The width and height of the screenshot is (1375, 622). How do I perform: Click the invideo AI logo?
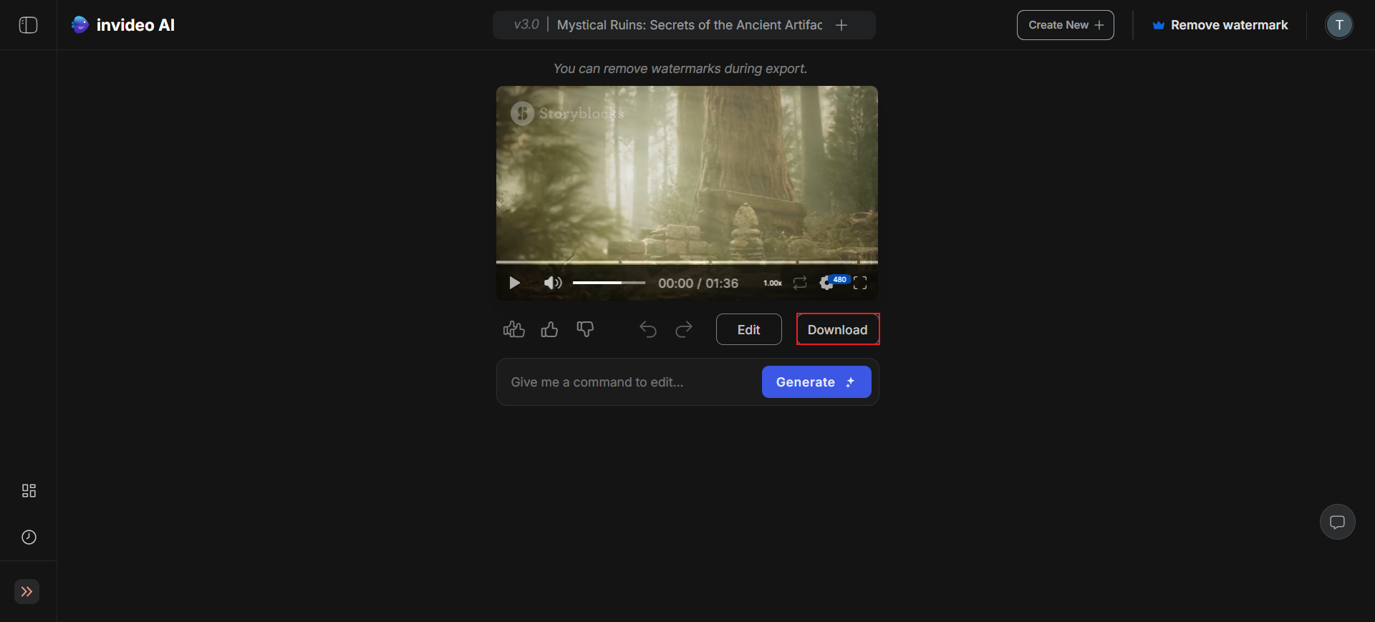[x=122, y=25]
